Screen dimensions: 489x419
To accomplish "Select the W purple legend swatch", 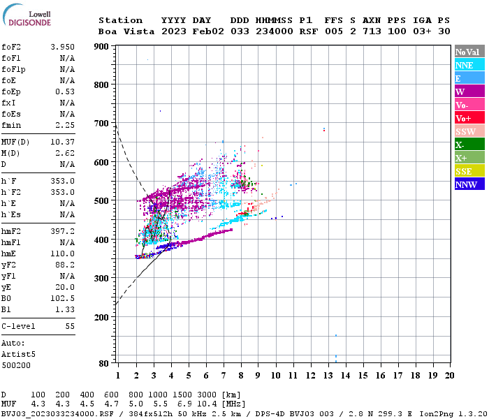I will pyautogui.click(x=469, y=91).
